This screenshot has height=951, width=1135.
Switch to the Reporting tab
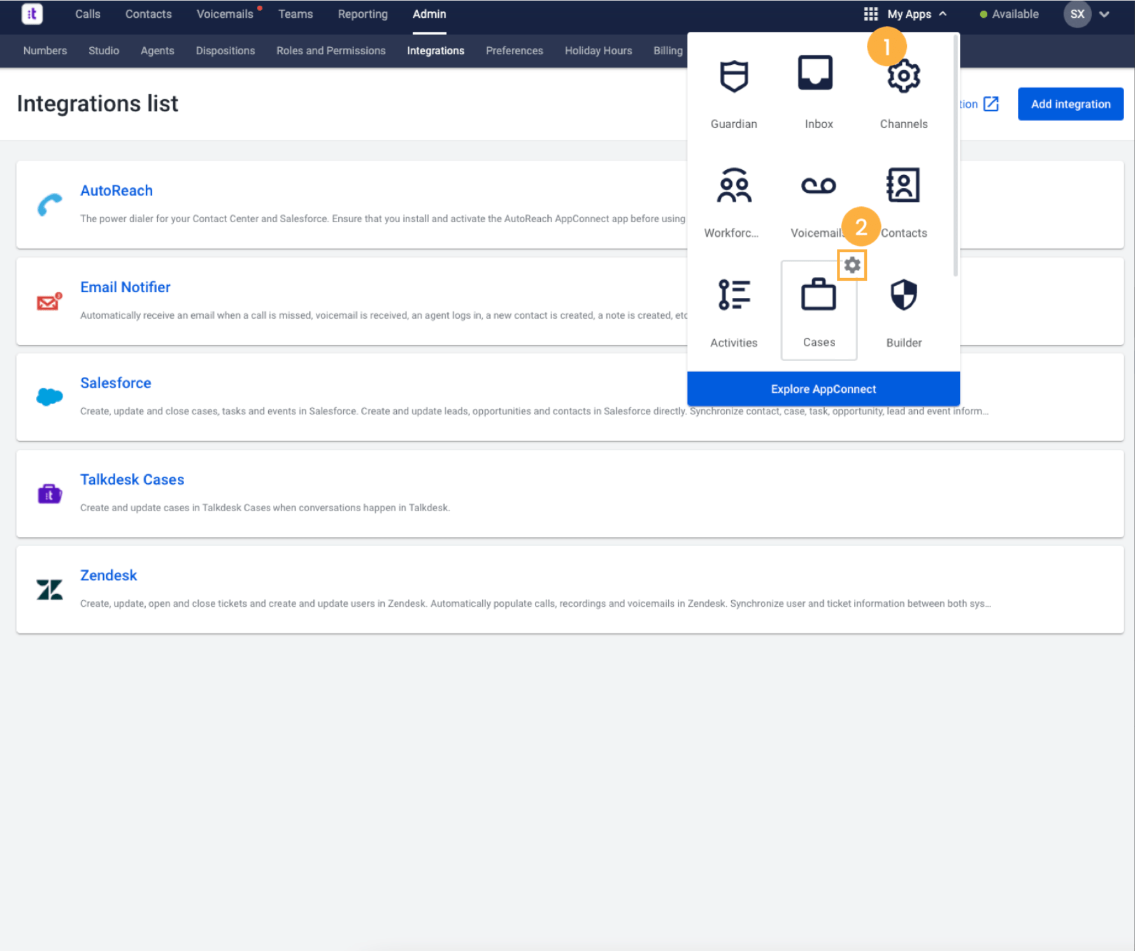[x=362, y=13]
